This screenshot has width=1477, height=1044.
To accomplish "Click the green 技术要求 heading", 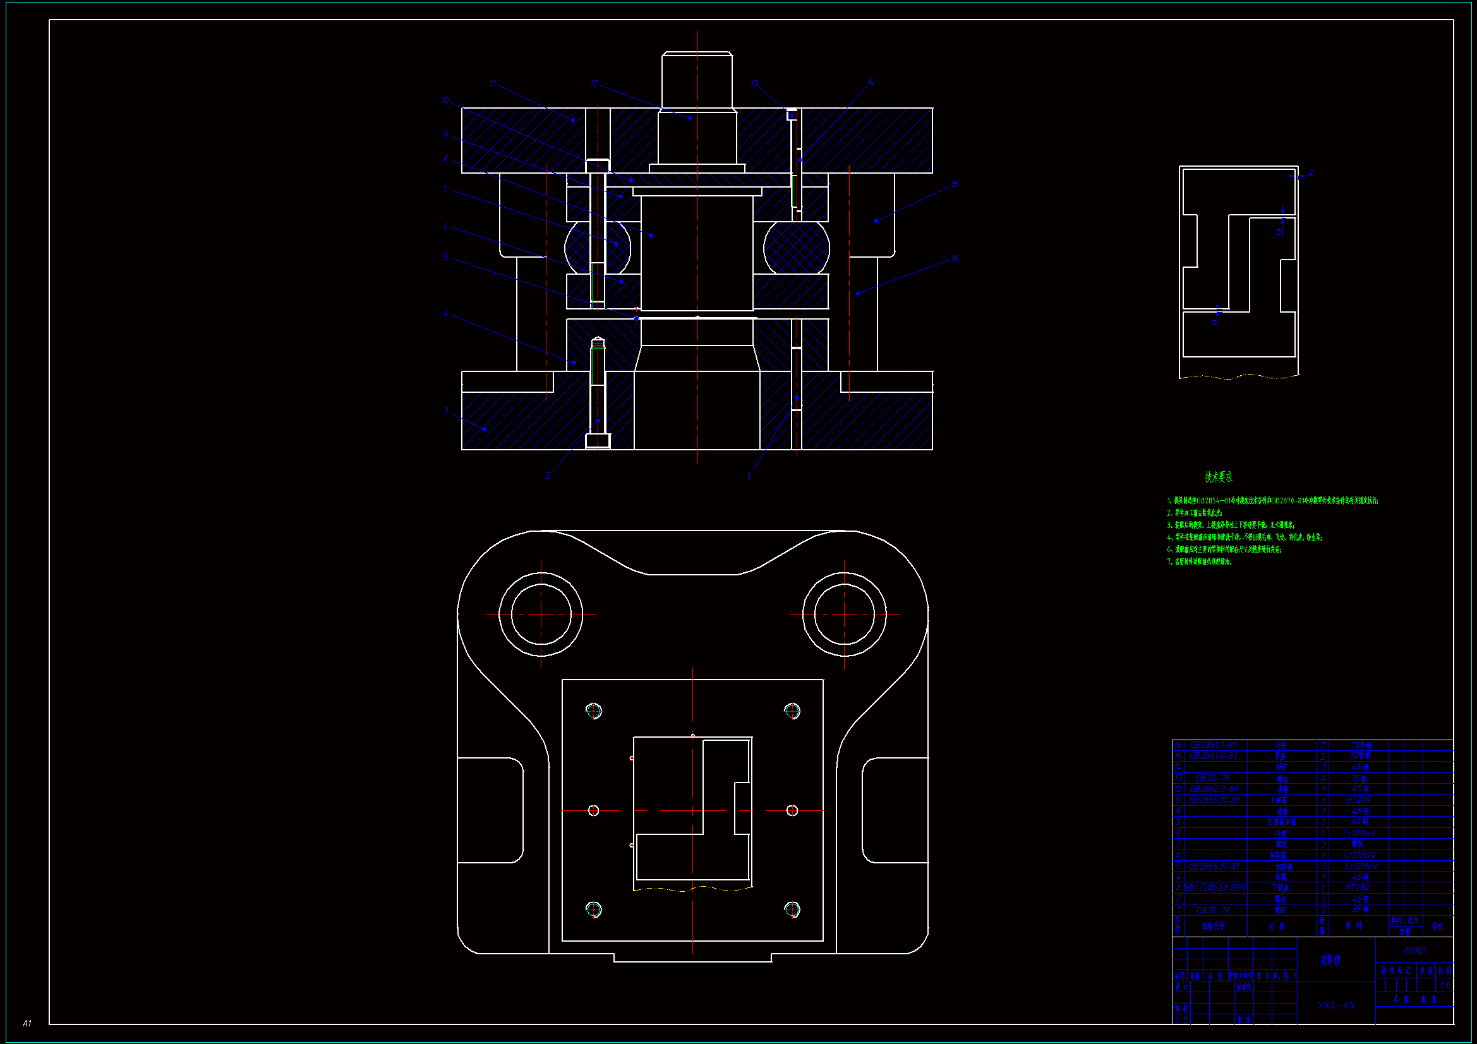I will tap(1219, 477).
